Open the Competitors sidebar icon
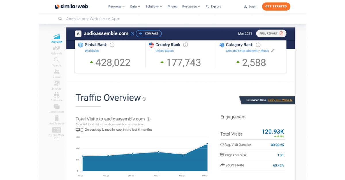The height and width of the screenshot is (180, 345). tap(57, 107)
